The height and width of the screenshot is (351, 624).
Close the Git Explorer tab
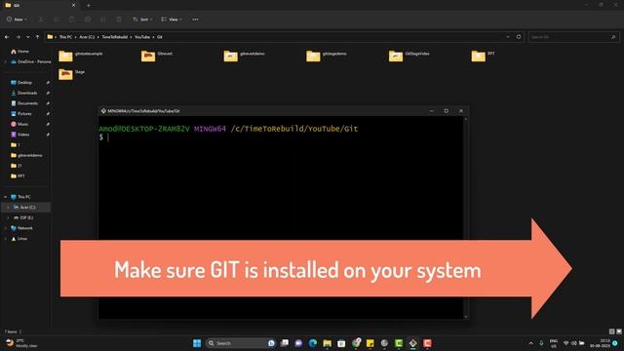point(73,5)
